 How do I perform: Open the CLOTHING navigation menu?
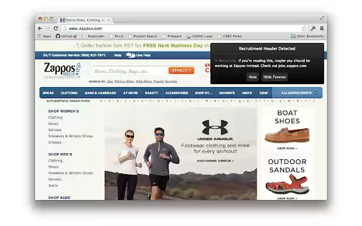[69, 93]
